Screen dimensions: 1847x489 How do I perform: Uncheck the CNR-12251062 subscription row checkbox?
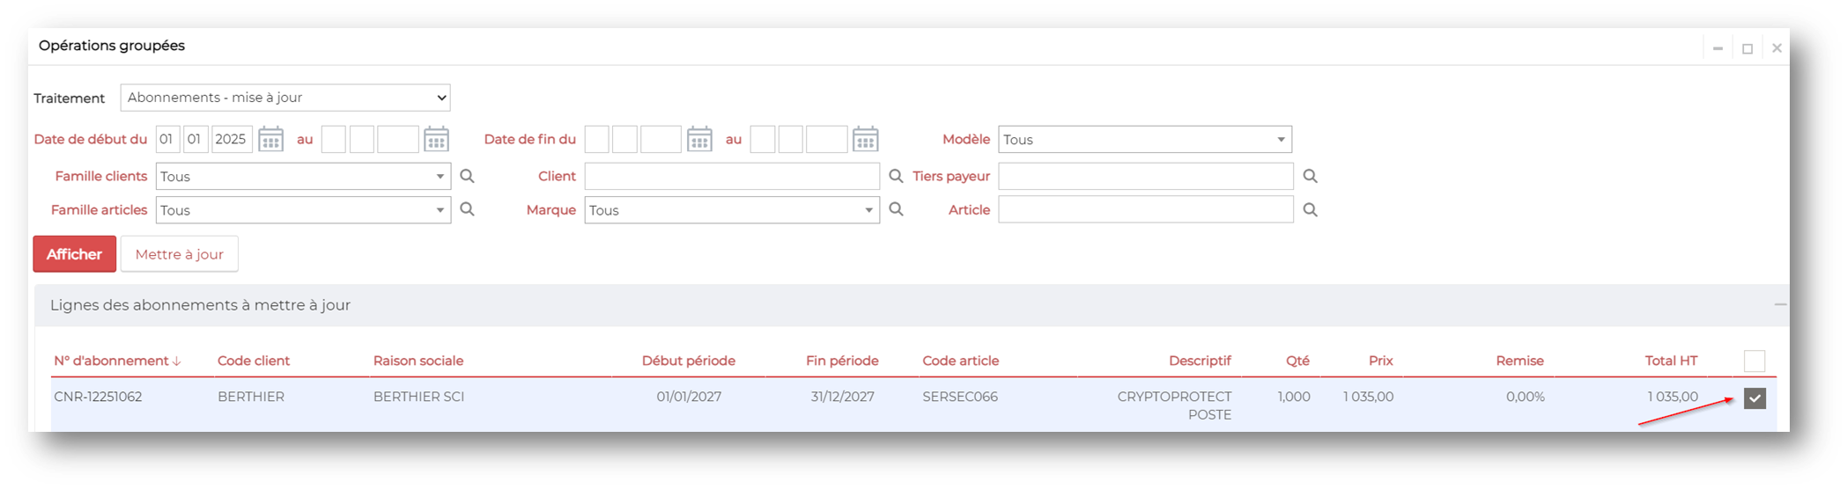(1755, 398)
